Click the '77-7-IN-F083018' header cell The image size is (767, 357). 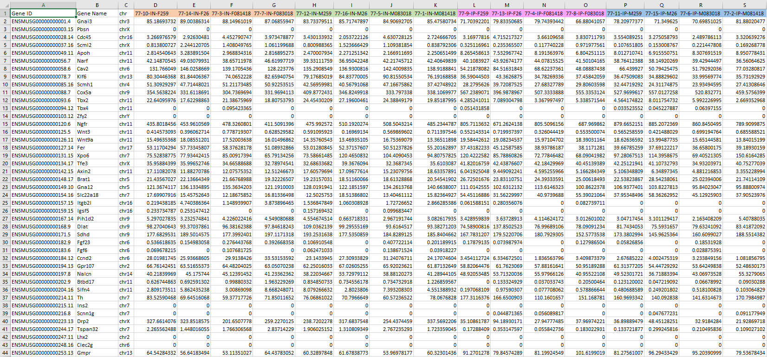pyautogui.click(x=273, y=13)
